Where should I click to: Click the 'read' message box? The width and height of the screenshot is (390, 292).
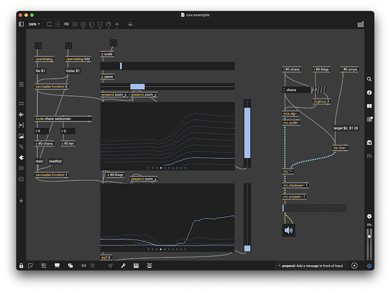(39, 161)
